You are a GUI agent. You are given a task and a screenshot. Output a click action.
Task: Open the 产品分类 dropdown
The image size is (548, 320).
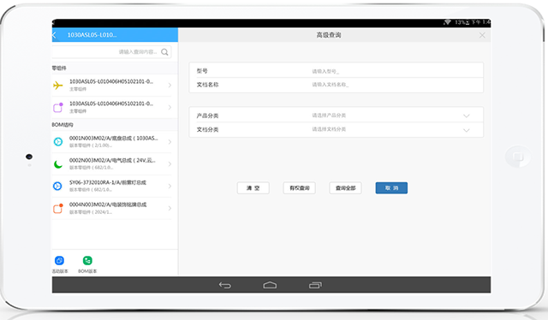coord(337,116)
